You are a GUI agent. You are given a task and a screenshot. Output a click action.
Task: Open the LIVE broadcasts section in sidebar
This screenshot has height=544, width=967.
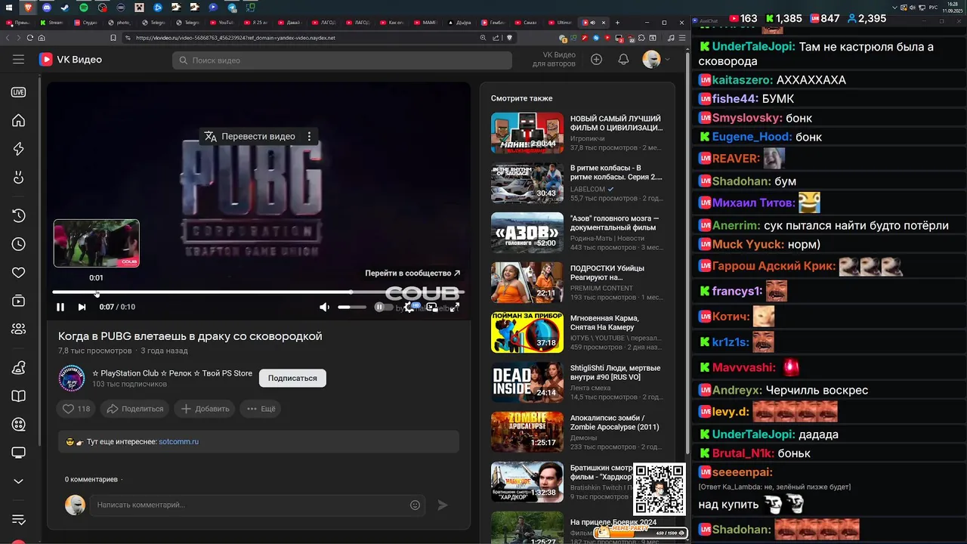[x=19, y=92]
